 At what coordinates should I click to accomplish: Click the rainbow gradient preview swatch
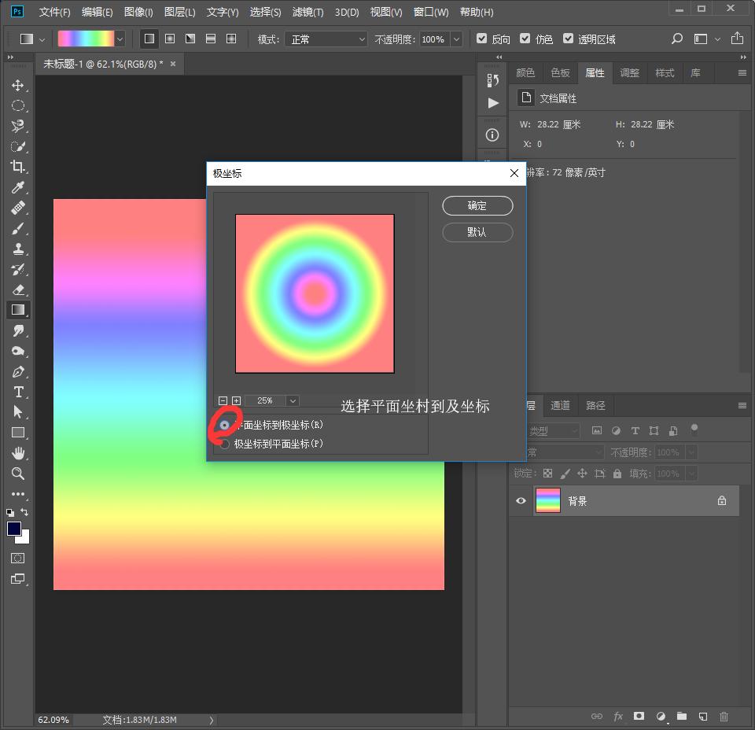86,39
